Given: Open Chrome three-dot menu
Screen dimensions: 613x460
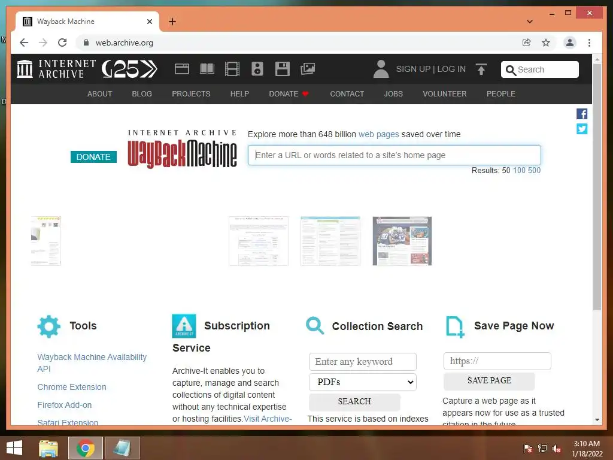Looking at the screenshot, I should (589, 43).
